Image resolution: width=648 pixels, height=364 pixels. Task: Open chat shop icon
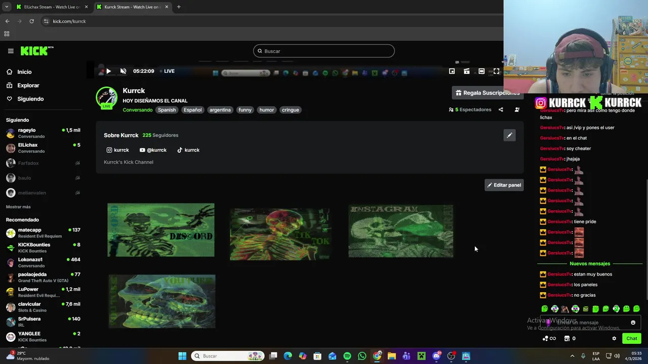coord(570,339)
